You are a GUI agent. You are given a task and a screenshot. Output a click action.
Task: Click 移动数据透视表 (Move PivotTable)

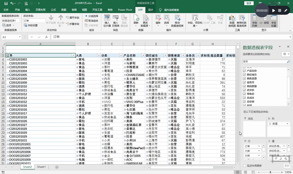pos(177,21)
